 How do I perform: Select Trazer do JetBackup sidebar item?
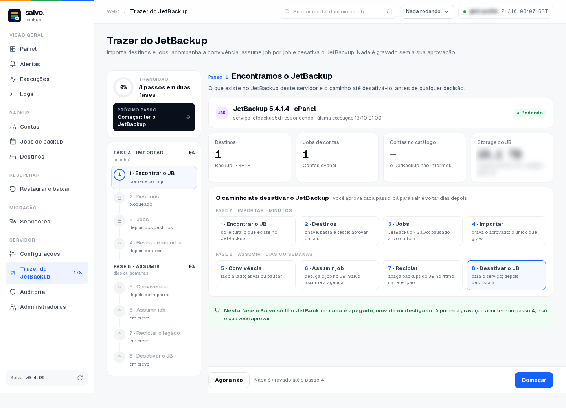(x=47, y=273)
